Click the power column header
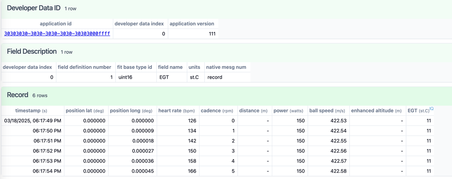452x179 pixels. pyautogui.click(x=288, y=110)
